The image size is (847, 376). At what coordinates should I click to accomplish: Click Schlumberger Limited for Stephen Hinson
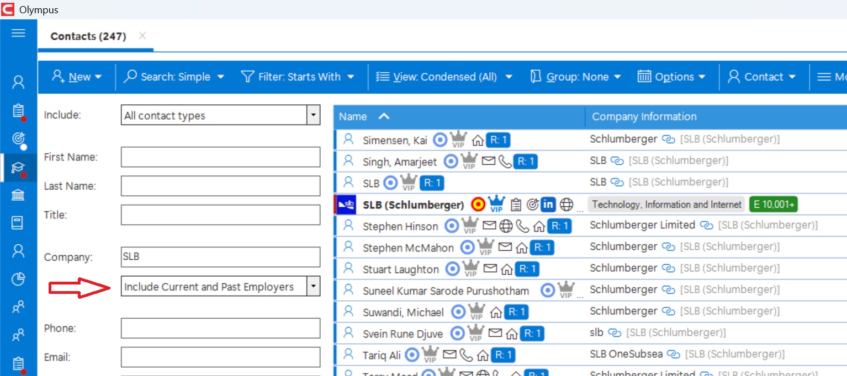coord(642,225)
